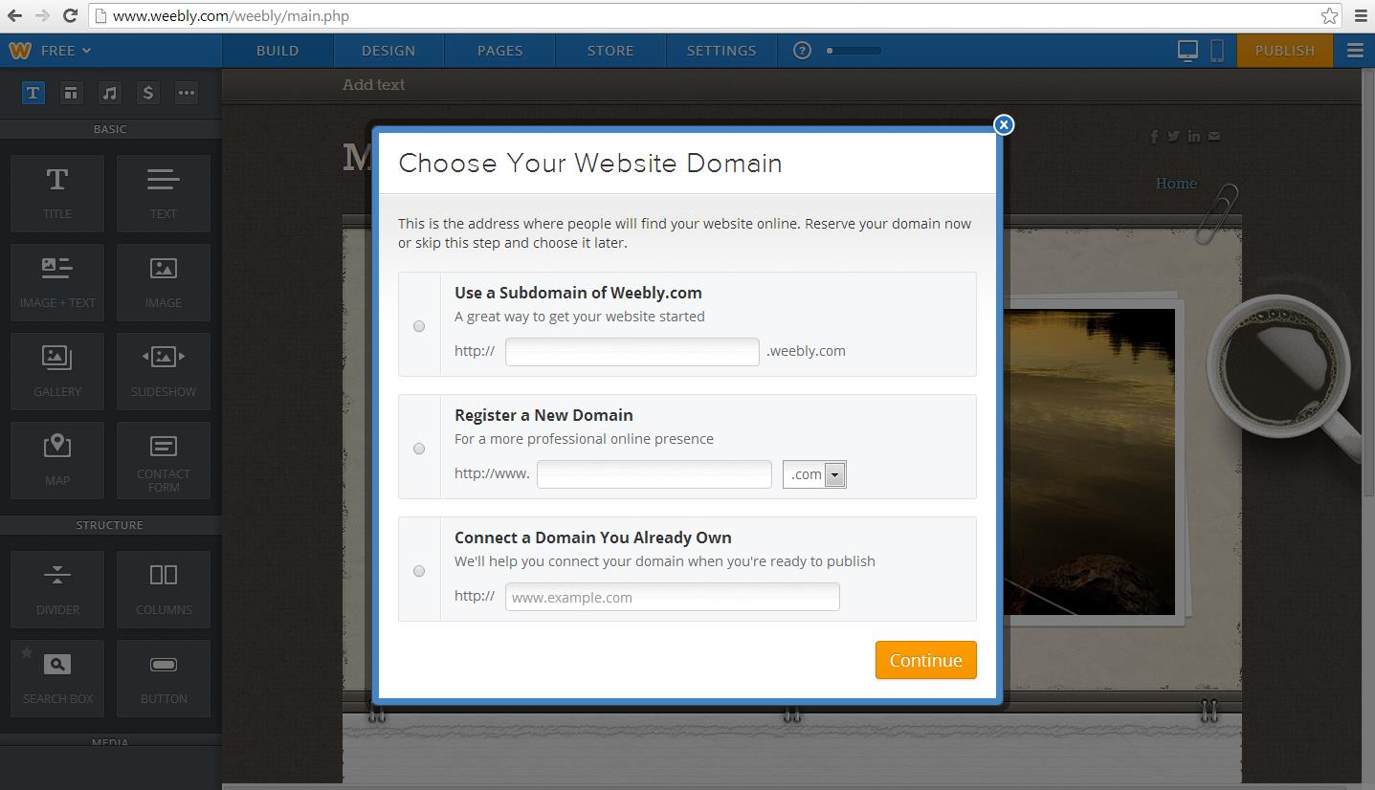Reload the page in browser
The width and height of the screenshot is (1375, 790).
point(70,15)
